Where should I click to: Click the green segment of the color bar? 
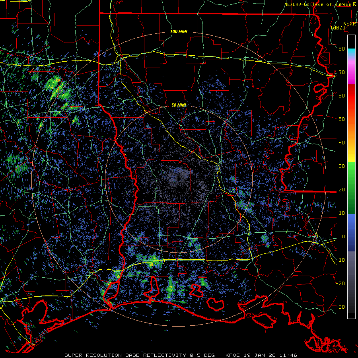pyautogui.click(x=351, y=188)
